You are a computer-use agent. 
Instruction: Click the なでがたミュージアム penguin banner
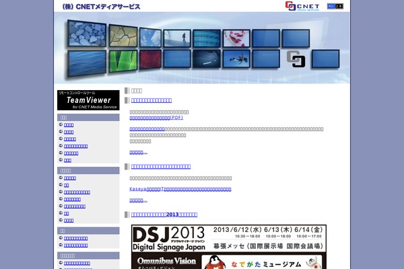262,262
